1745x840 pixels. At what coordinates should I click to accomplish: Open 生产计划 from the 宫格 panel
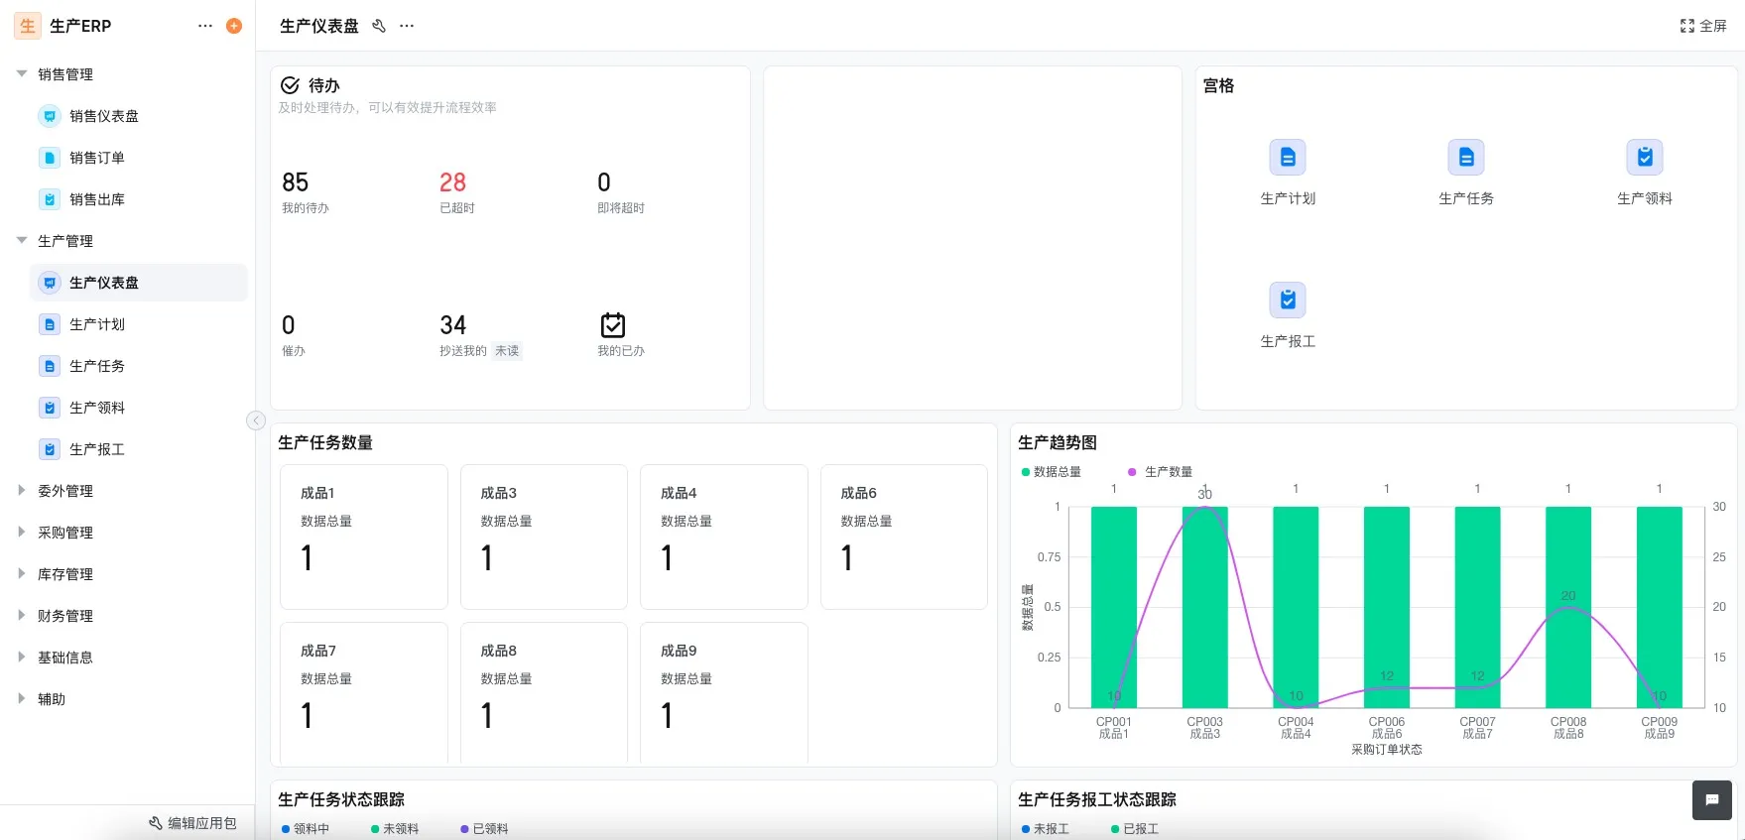click(x=1288, y=172)
